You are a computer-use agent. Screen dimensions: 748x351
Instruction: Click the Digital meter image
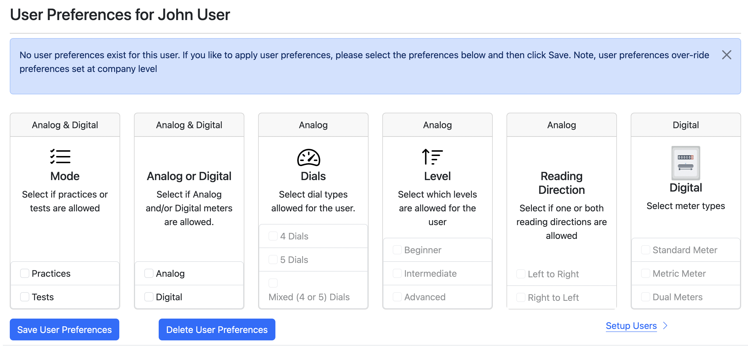[x=686, y=163]
